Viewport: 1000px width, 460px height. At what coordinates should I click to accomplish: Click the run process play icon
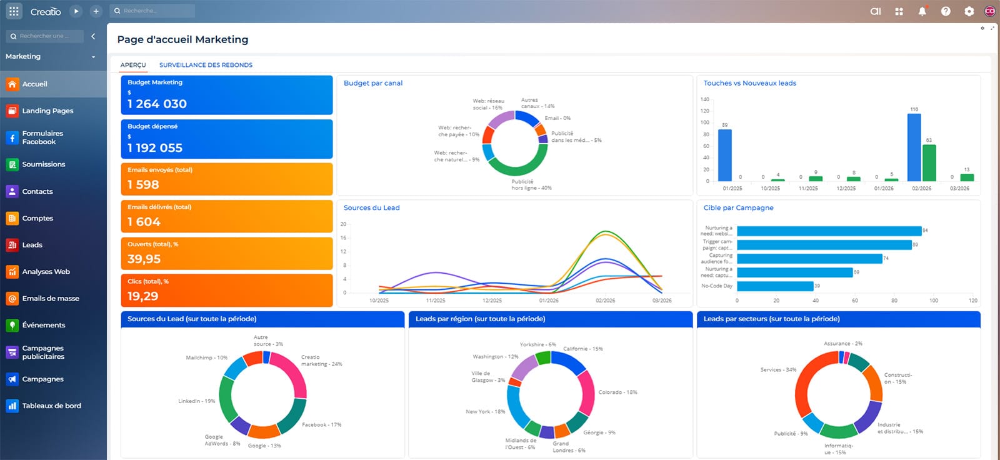point(76,11)
